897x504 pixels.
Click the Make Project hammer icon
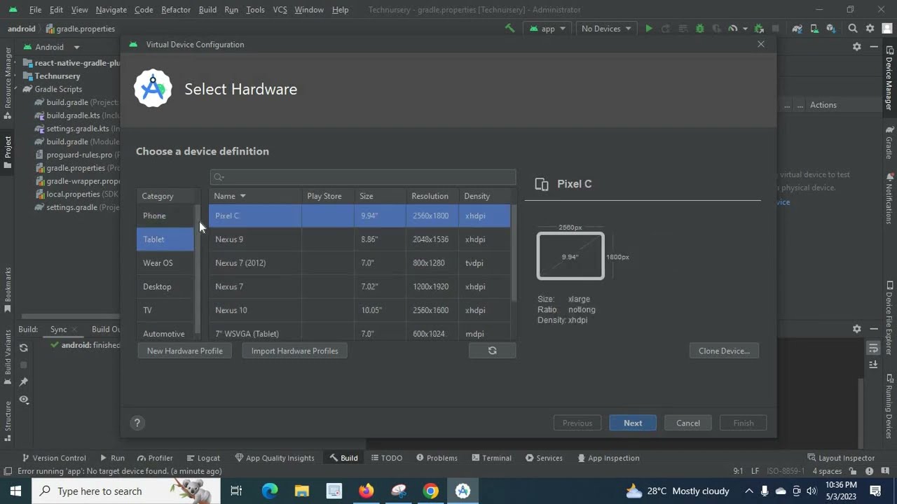click(x=509, y=29)
